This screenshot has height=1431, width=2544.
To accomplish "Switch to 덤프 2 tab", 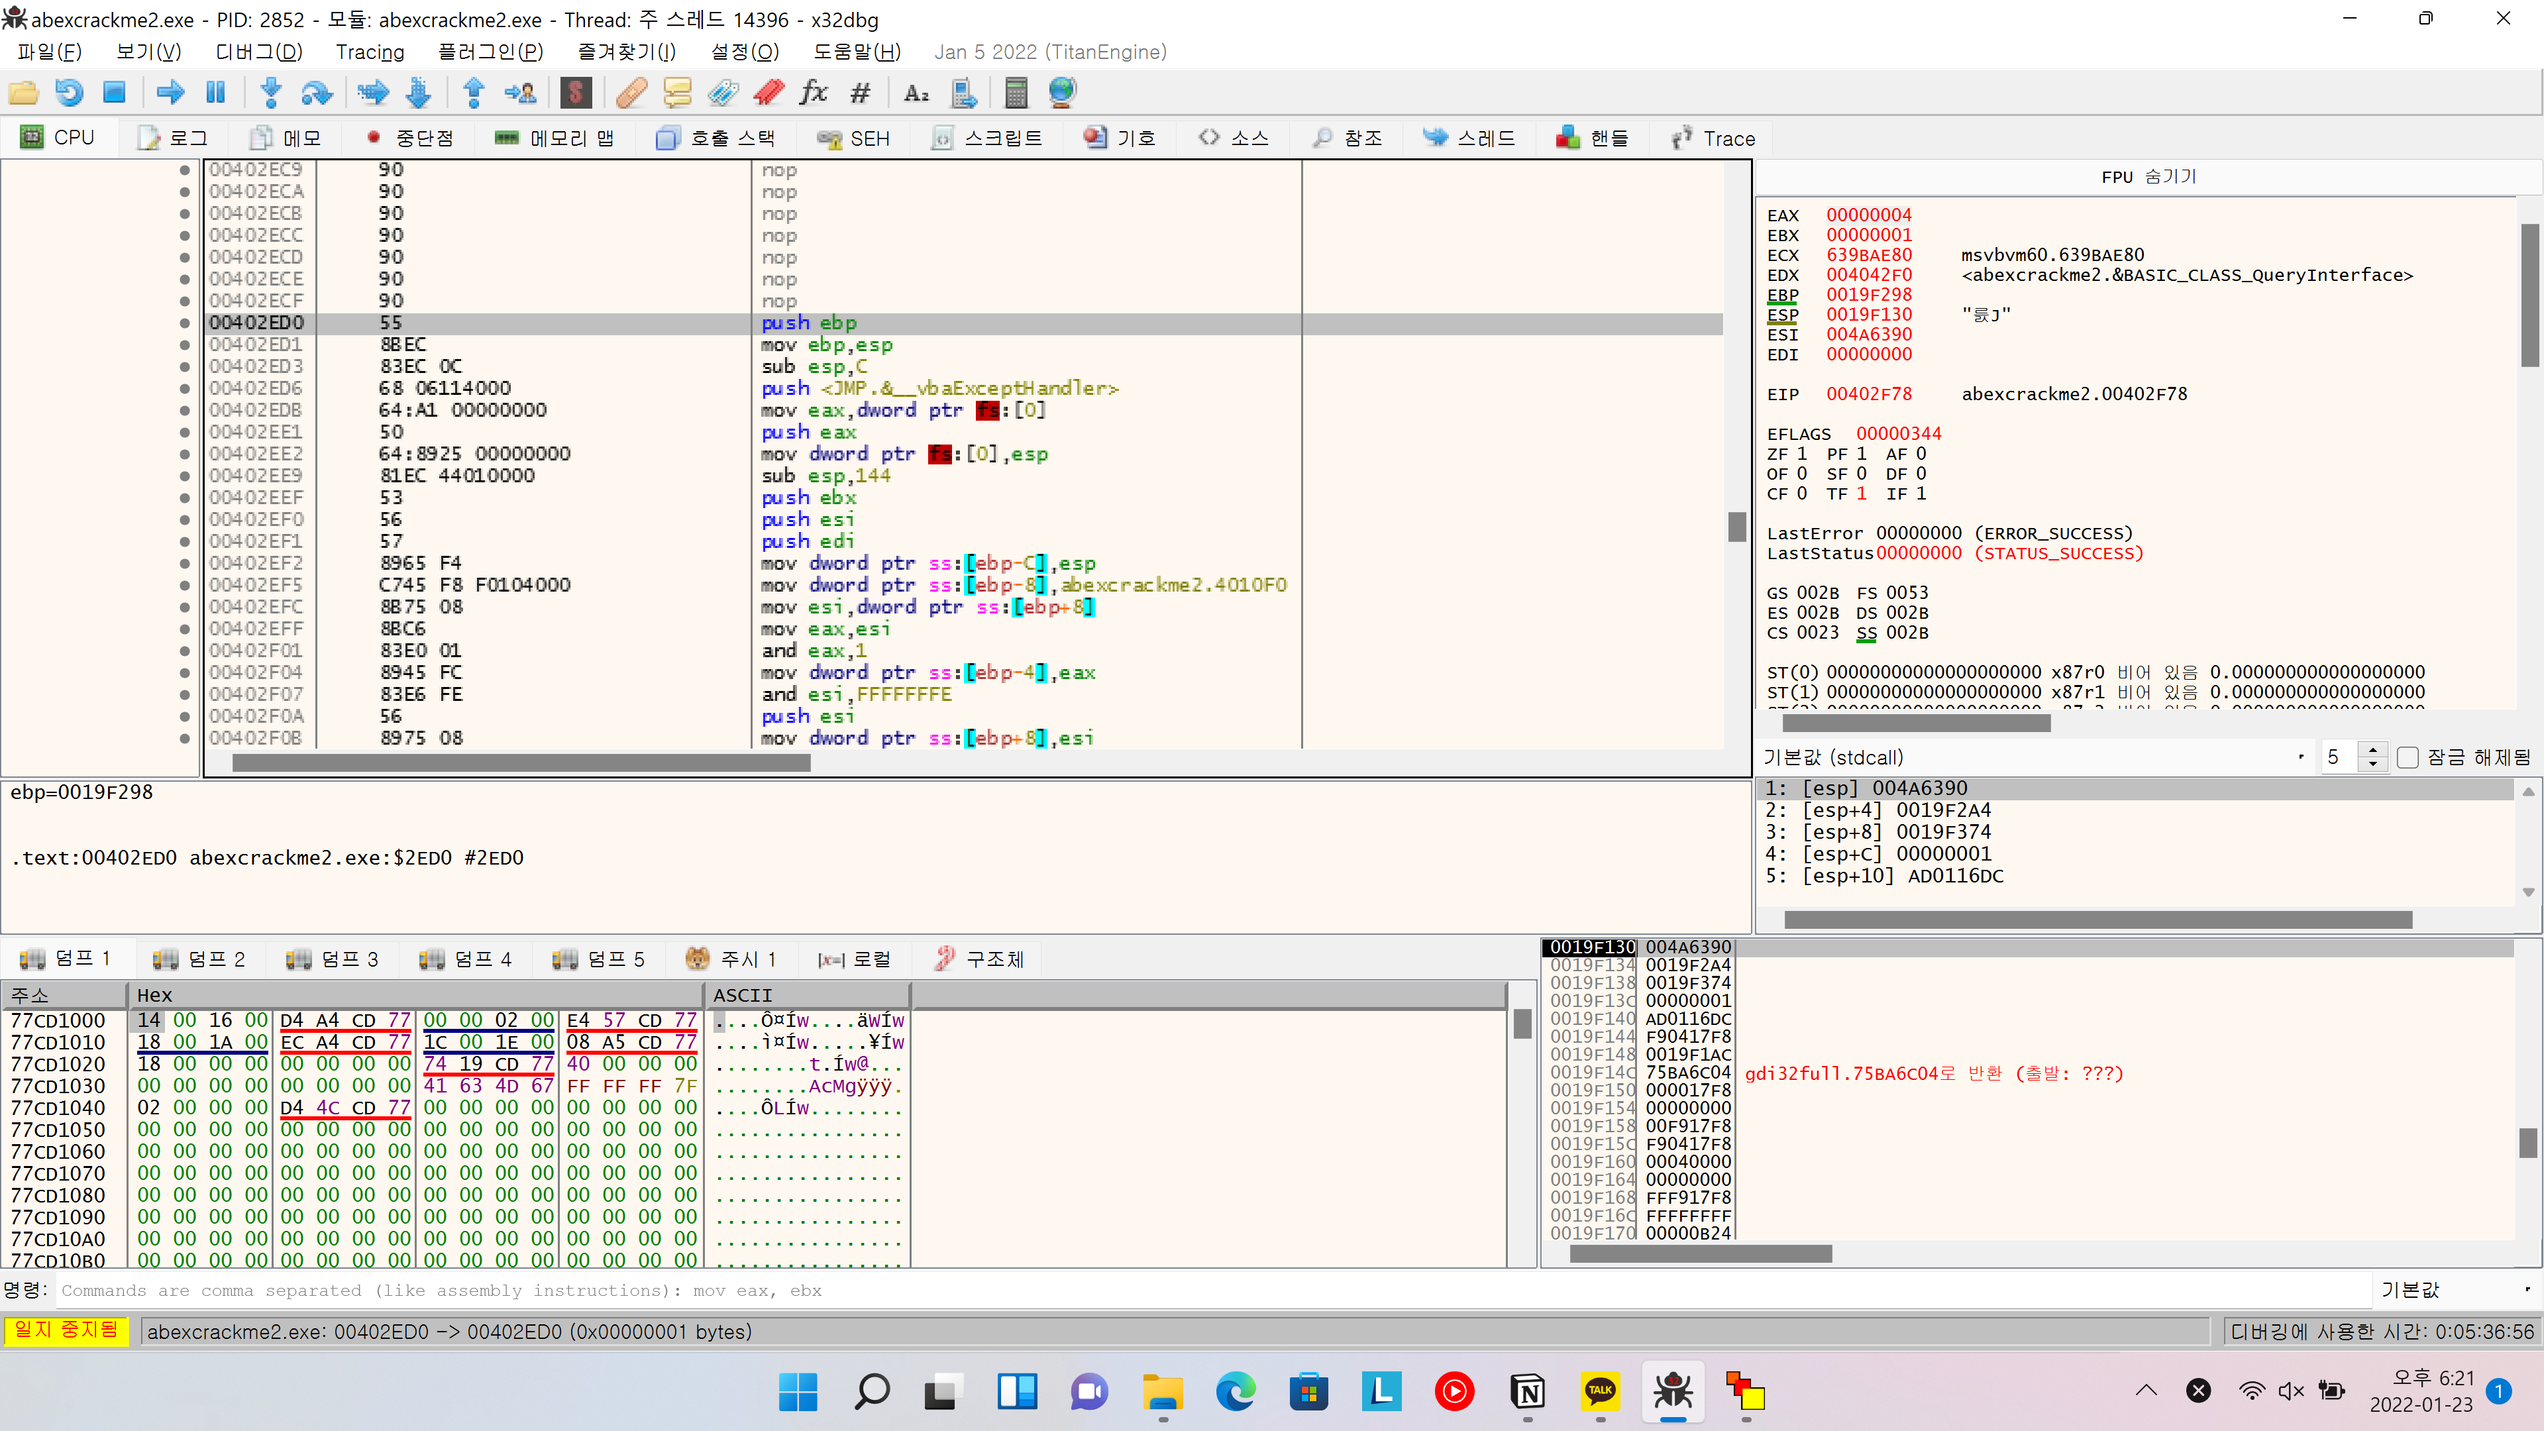I will tap(199, 959).
